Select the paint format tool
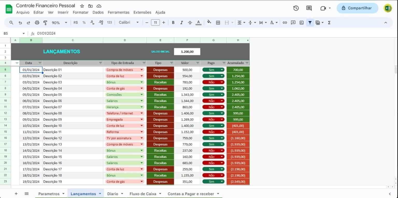 (45, 23)
